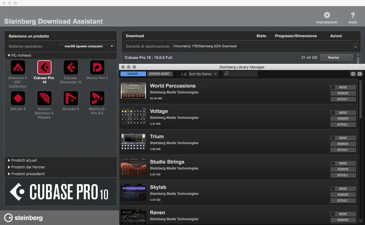Click the Skylab library thumbnail
This screenshot has width=365, height=225.
pyautogui.click(x=133, y=192)
